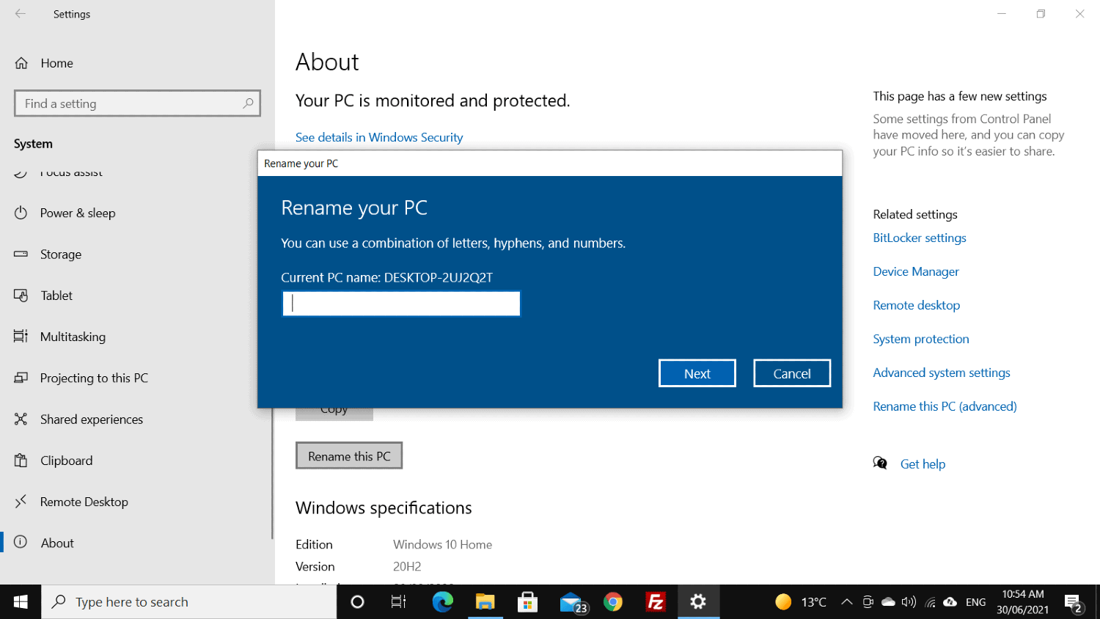Screen dimensions: 1100x619
Task: Select the 20H2 version value
Action: [407, 566]
